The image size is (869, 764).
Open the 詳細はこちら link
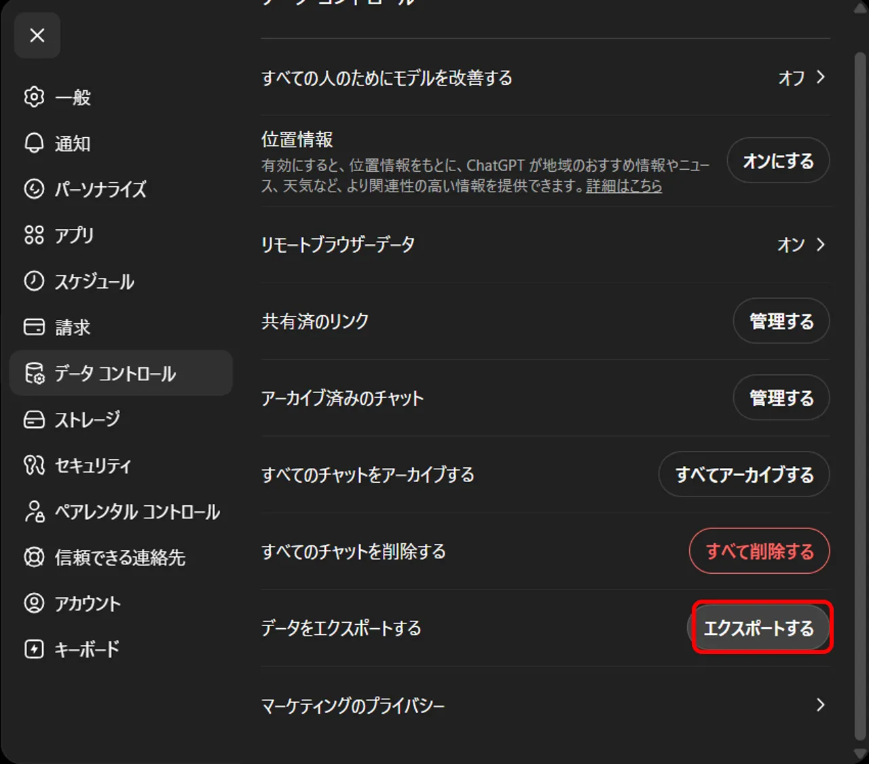pos(624,185)
